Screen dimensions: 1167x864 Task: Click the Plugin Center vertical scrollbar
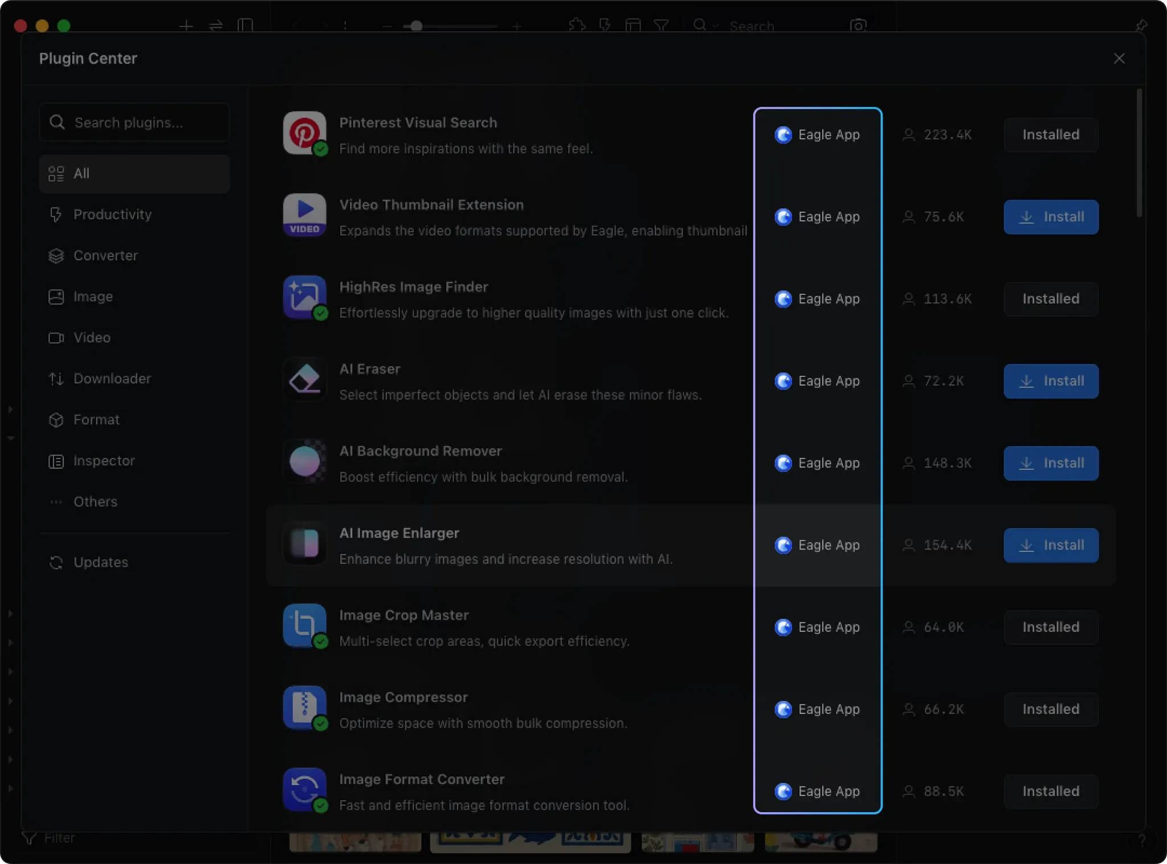[x=1139, y=153]
